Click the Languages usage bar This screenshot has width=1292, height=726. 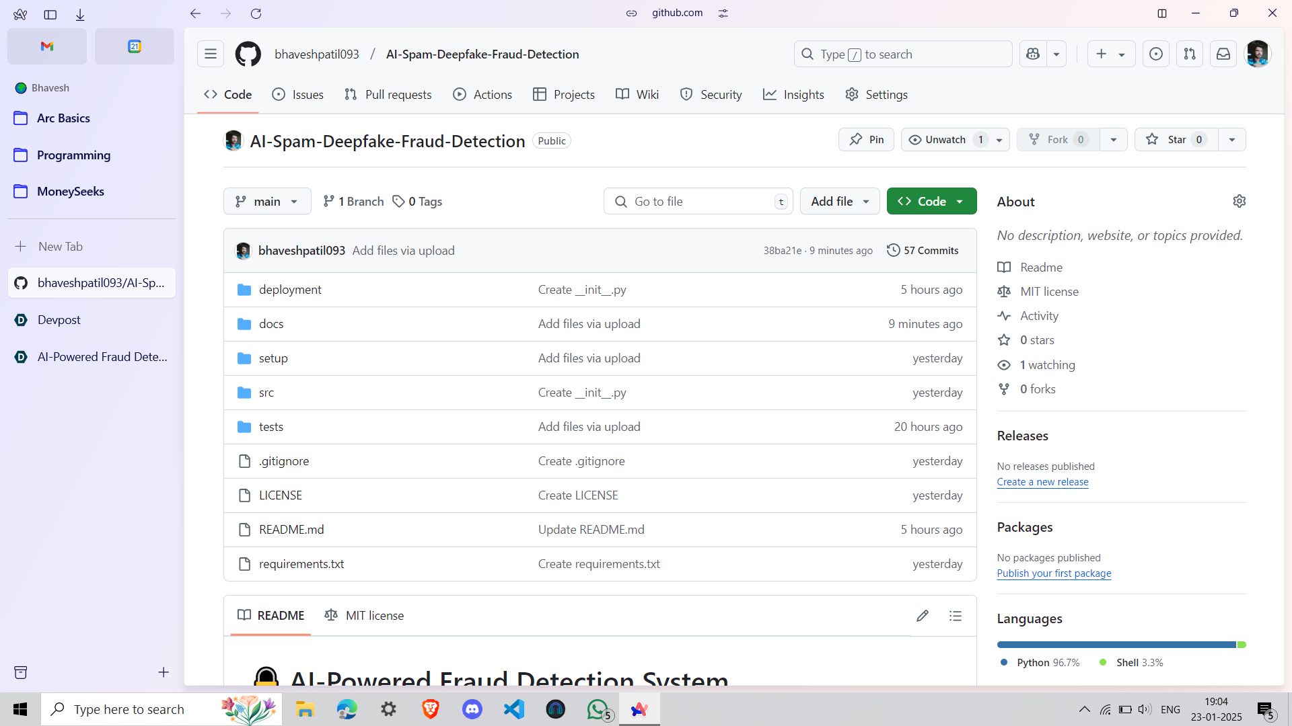tap(1117, 645)
